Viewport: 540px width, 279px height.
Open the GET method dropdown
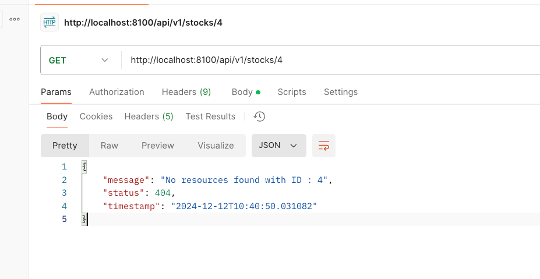point(79,60)
